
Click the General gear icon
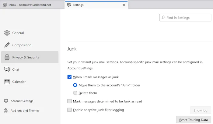[7, 33]
